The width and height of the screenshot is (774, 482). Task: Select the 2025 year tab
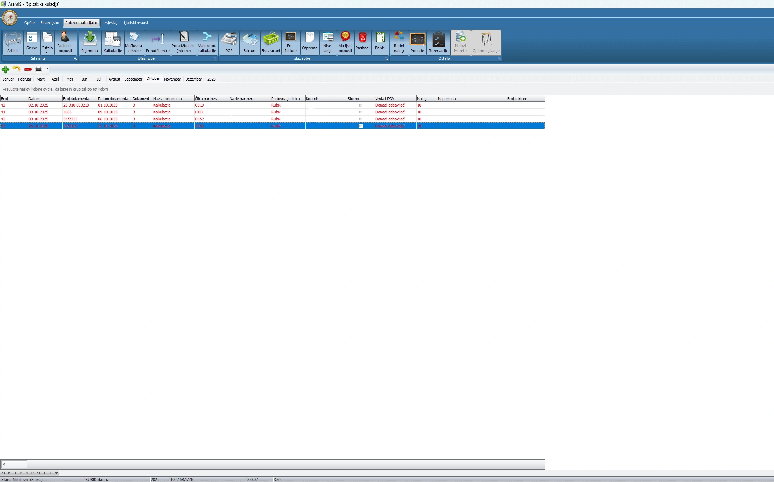click(x=212, y=79)
